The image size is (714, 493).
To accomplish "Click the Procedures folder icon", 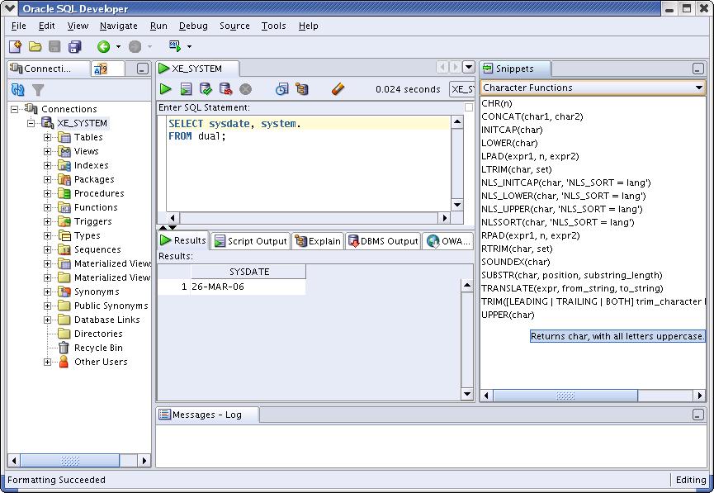I will click(x=64, y=193).
